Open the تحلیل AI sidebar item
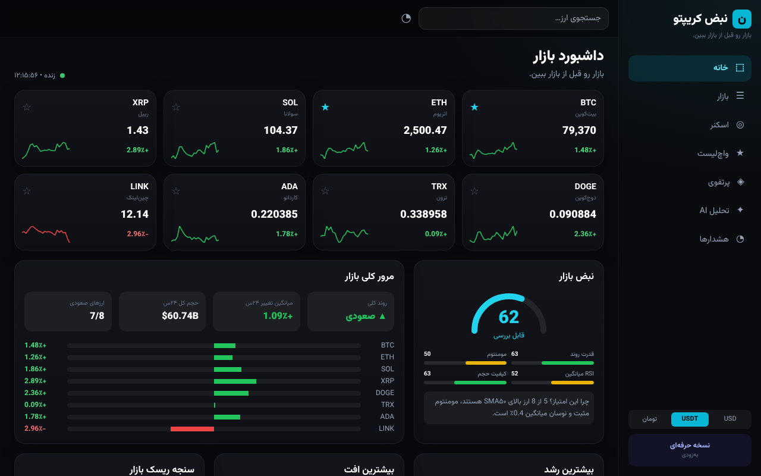 (x=690, y=211)
